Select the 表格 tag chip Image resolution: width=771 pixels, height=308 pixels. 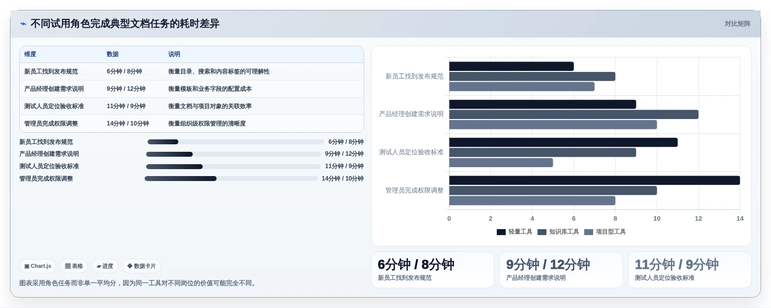click(74, 266)
